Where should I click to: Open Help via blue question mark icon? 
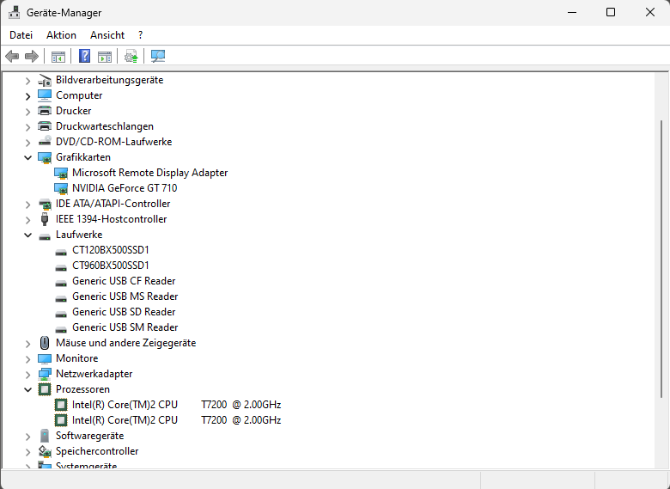click(x=84, y=56)
